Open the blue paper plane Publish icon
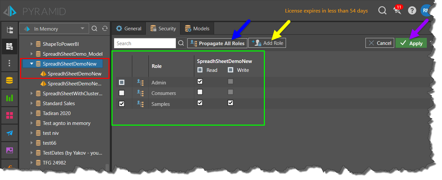 tap(10, 133)
